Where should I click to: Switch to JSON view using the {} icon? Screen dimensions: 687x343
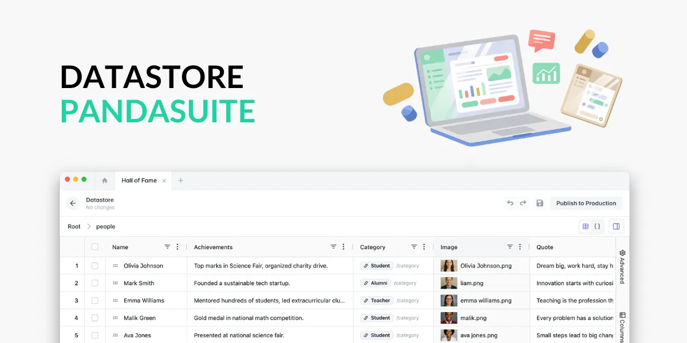(x=598, y=226)
